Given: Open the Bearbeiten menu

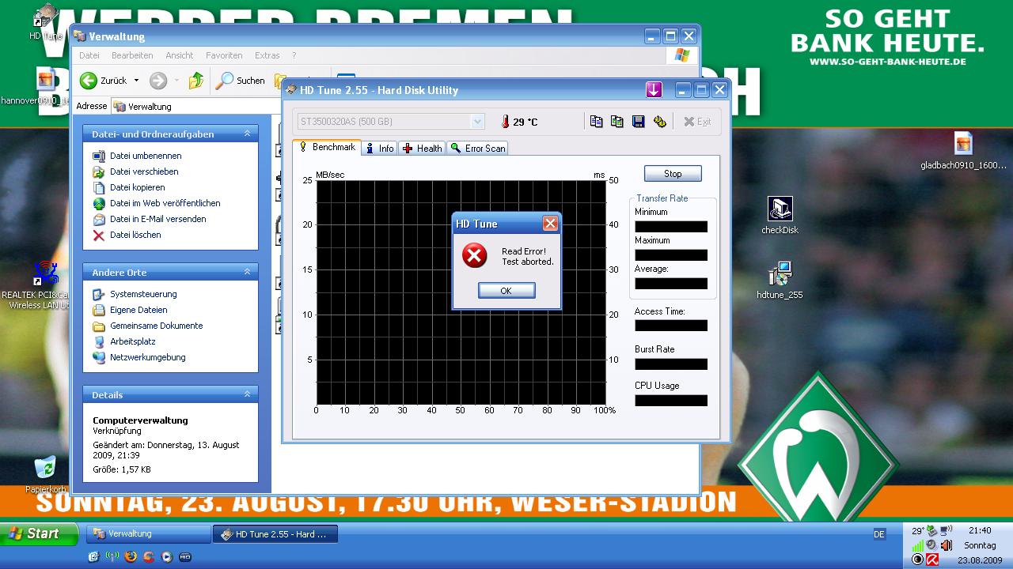Looking at the screenshot, I should coord(132,55).
